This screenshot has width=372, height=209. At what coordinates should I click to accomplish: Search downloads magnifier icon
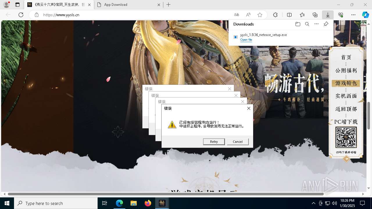pyautogui.click(x=307, y=24)
